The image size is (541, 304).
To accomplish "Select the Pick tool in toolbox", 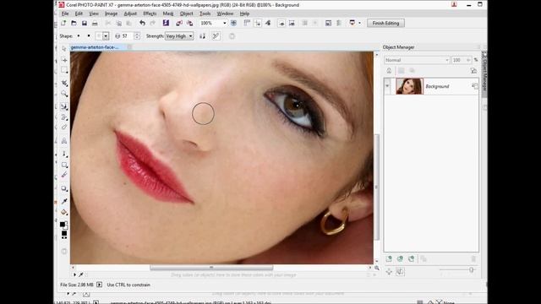I will pyautogui.click(x=64, y=49).
